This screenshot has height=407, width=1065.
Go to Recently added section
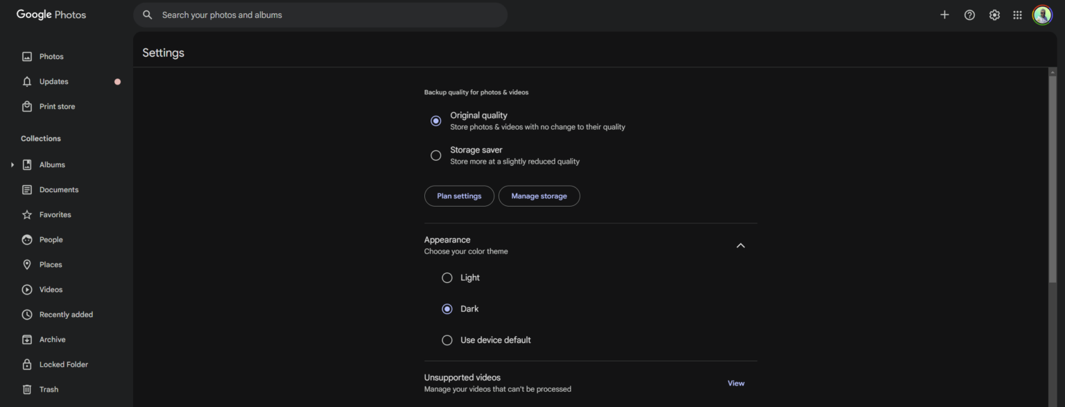coord(26,314)
